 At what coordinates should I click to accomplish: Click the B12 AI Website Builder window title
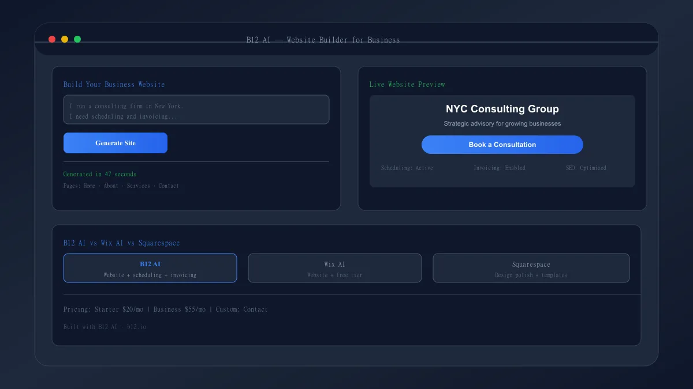pos(323,40)
